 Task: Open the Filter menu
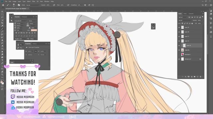click(34, 1)
